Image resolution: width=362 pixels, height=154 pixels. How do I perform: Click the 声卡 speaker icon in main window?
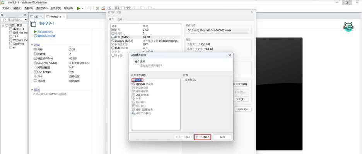tap(35, 77)
